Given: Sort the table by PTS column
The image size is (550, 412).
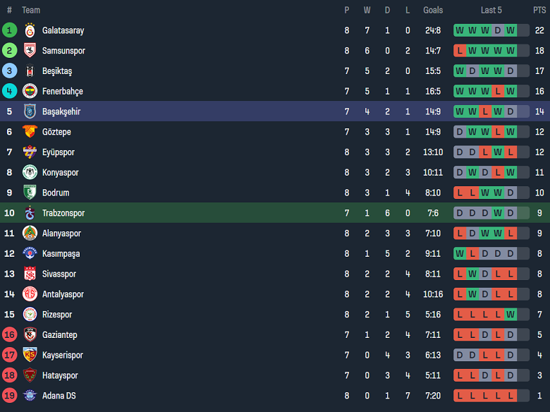Looking at the screenshot, I should [x=539, y=10].
